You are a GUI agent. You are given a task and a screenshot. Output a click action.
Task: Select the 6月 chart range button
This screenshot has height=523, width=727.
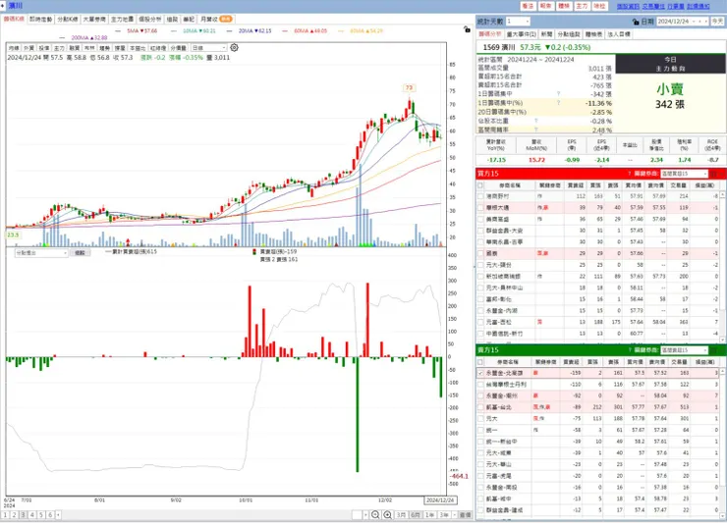[416, 515]
